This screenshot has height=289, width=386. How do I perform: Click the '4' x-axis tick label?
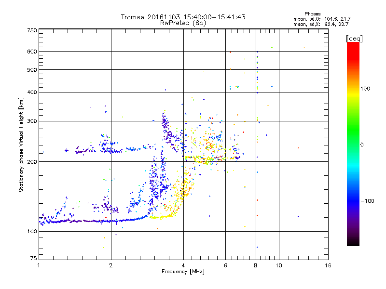pos(183,265)
